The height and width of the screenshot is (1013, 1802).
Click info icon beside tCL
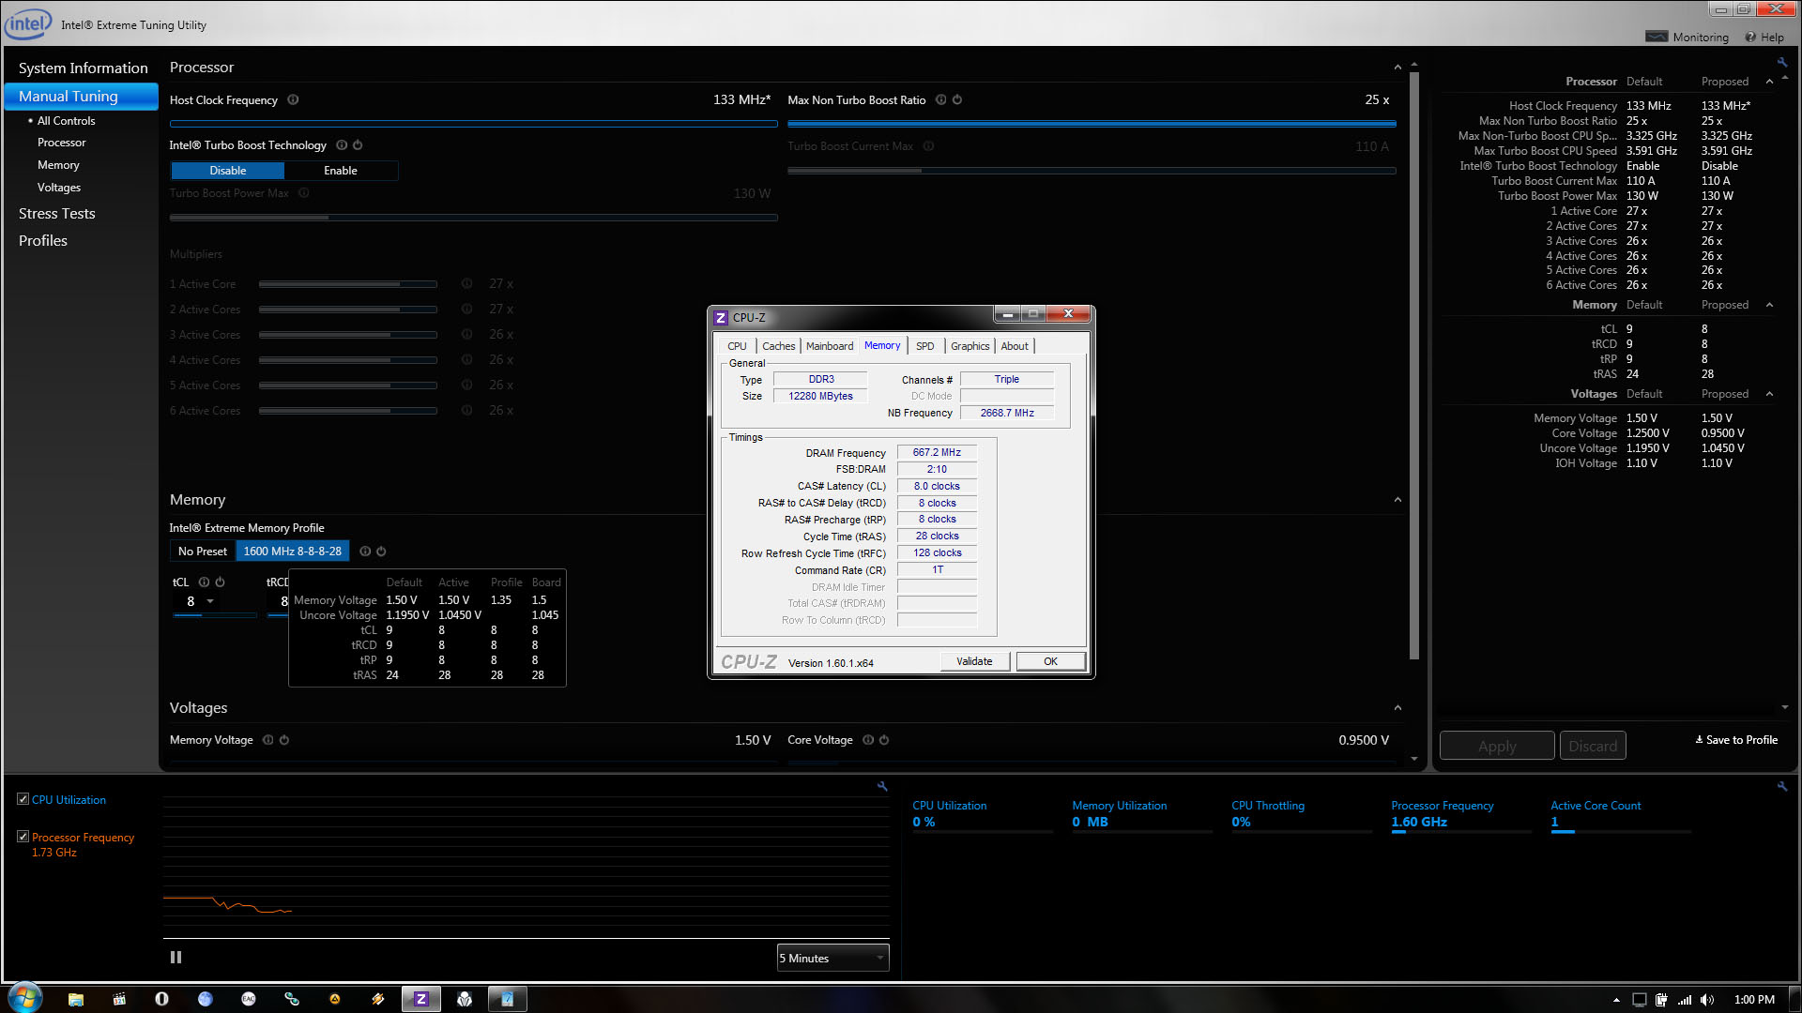(204, 582)
